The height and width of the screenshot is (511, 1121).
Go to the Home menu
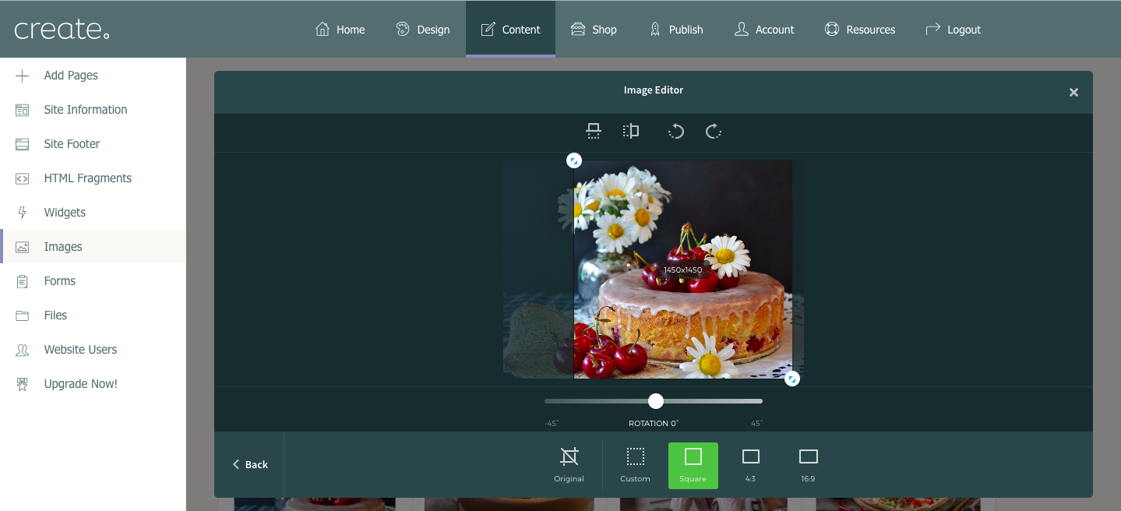(340, 30)
